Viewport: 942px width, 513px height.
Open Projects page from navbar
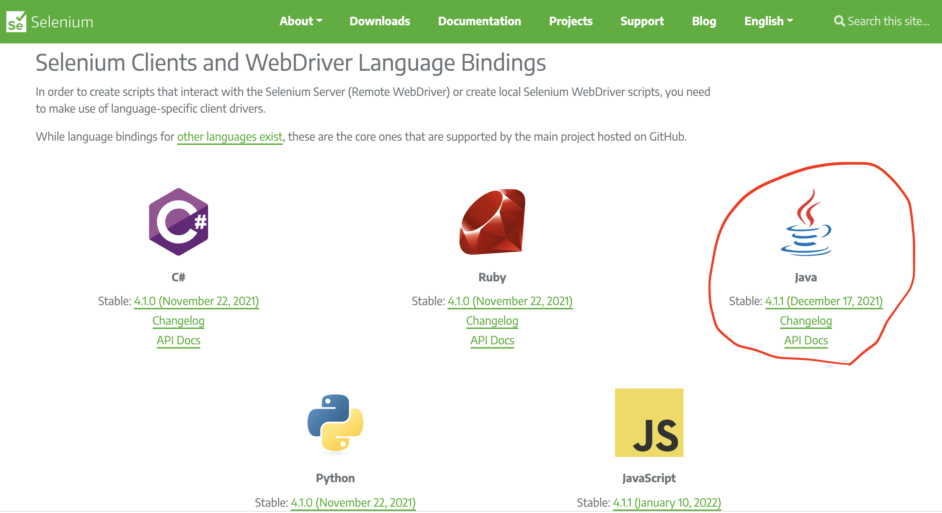coord(570,21)
